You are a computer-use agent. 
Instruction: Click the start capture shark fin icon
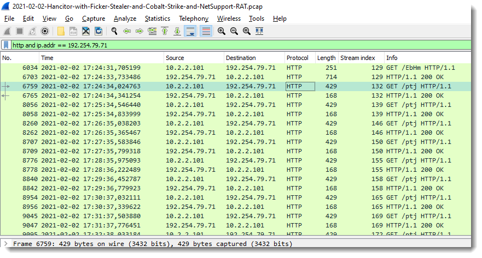click(7, 31)
